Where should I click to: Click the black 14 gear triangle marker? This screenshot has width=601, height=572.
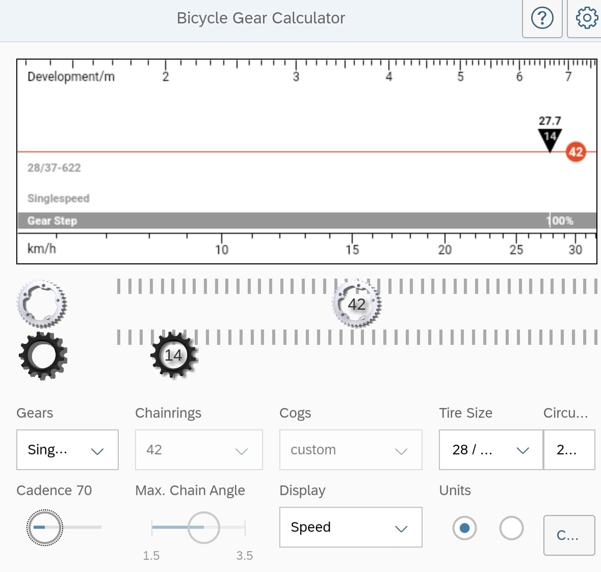(550, 139)
